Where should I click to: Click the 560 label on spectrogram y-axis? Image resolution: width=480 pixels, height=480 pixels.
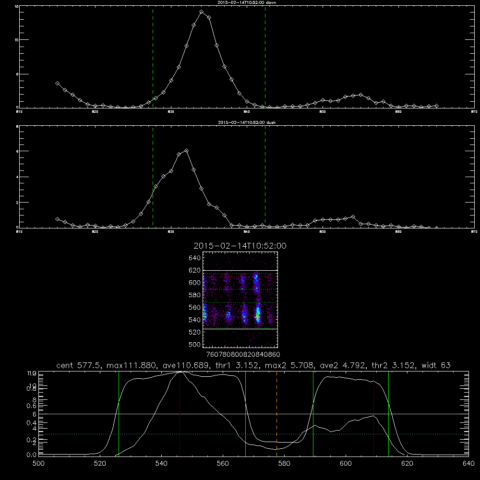pos(195,307)
